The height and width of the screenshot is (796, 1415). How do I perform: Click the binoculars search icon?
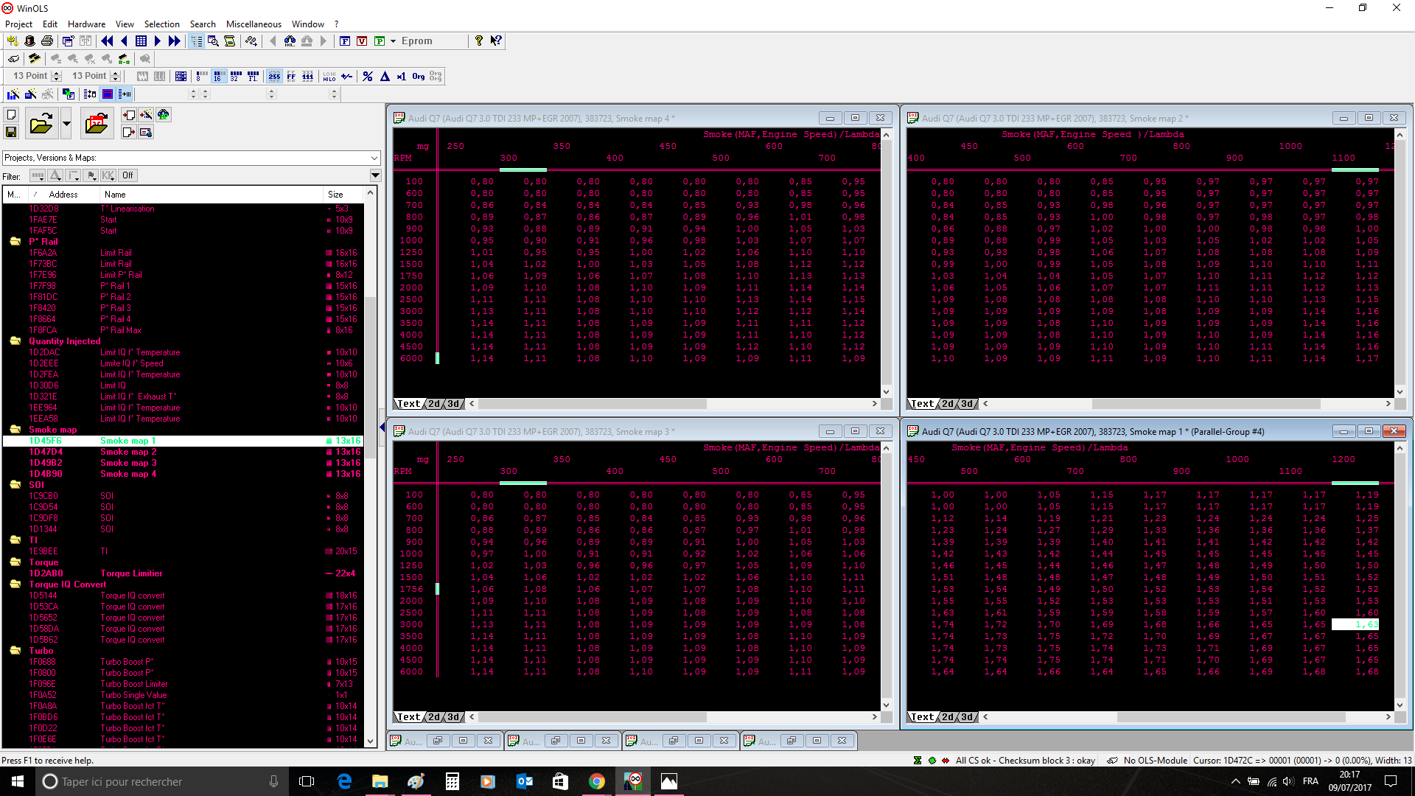[290, 41]
